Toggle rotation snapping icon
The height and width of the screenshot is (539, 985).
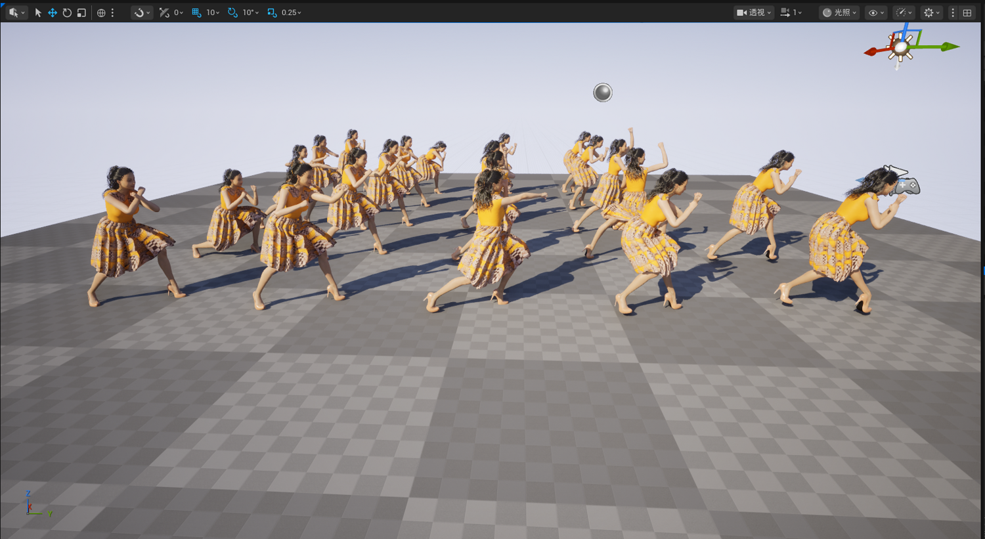(232, 12)
